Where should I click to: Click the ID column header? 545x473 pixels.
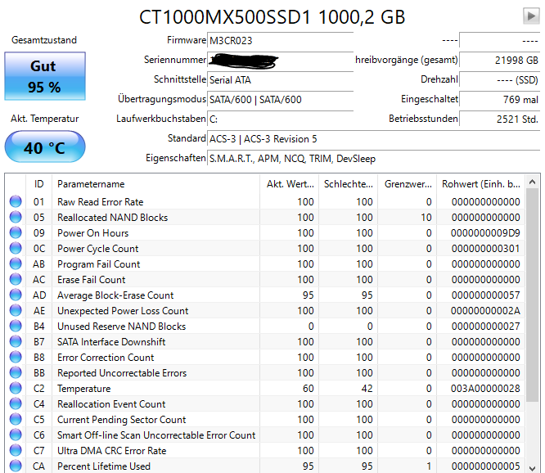point(39,184)
